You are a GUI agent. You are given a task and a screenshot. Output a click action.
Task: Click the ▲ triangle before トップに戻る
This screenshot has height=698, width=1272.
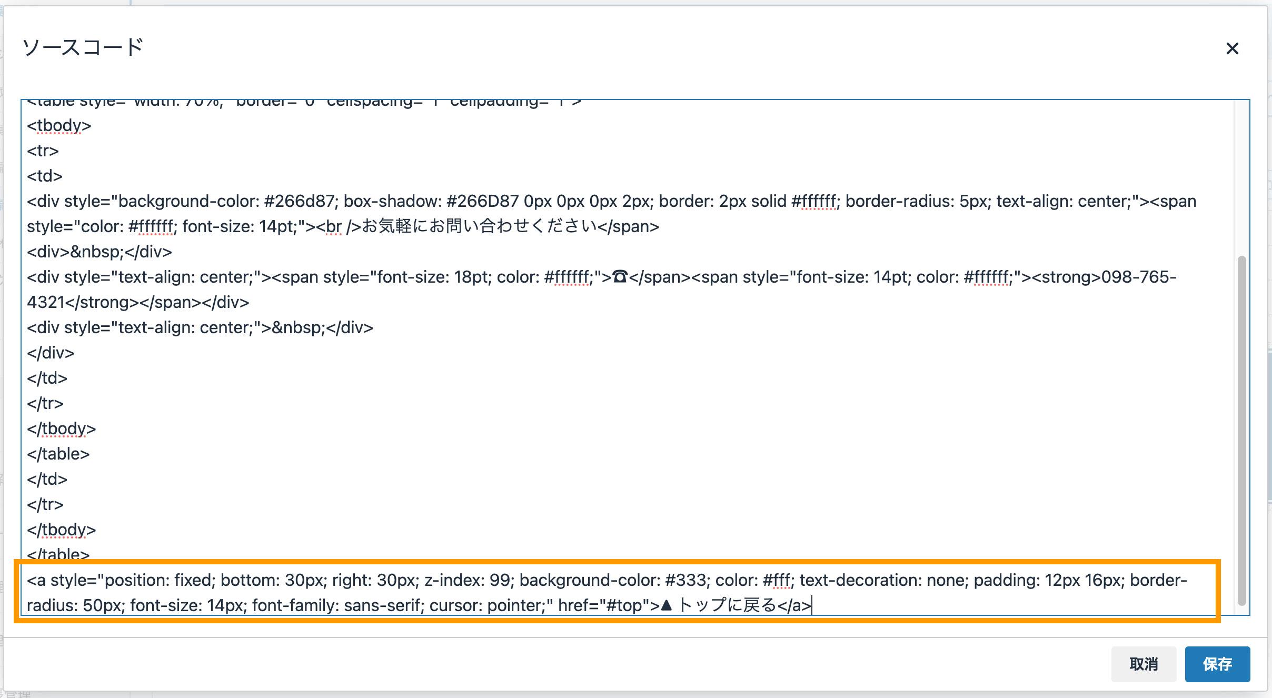pyautogui.click(x=666, y=605)
